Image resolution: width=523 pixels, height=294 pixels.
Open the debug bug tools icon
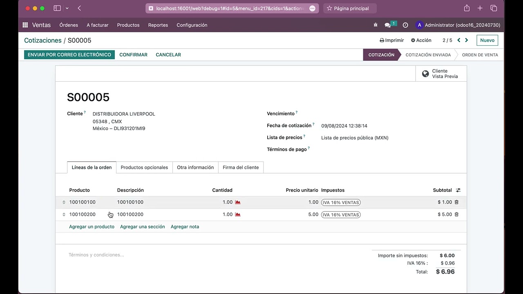[375, 25]
